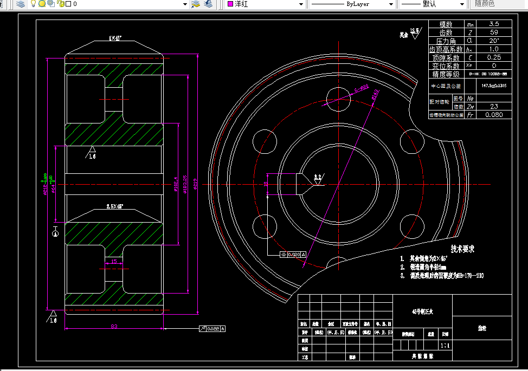Select the 0.020 A symmetry tolerance frame
The image size is (528, 371).
click(293, 255)
